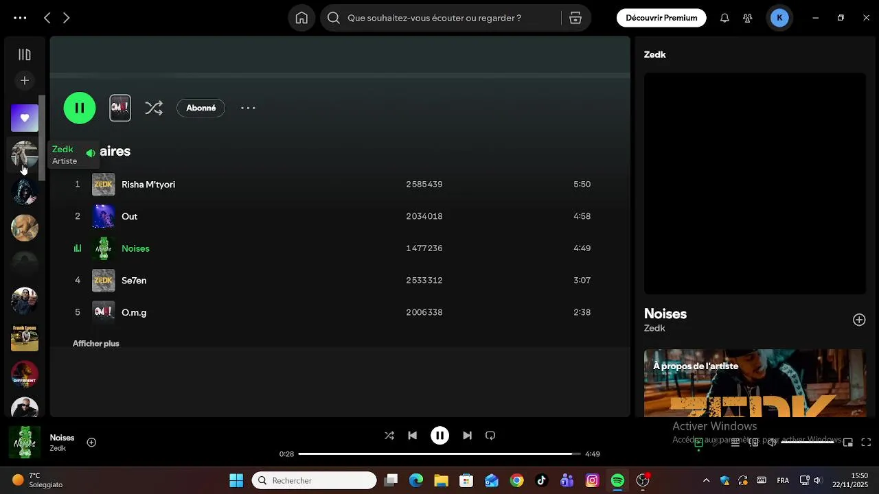This screenshot has height=494, width=879.
Task: Open the À propos de l'artiste card
Action: click(x=755, y=383)
